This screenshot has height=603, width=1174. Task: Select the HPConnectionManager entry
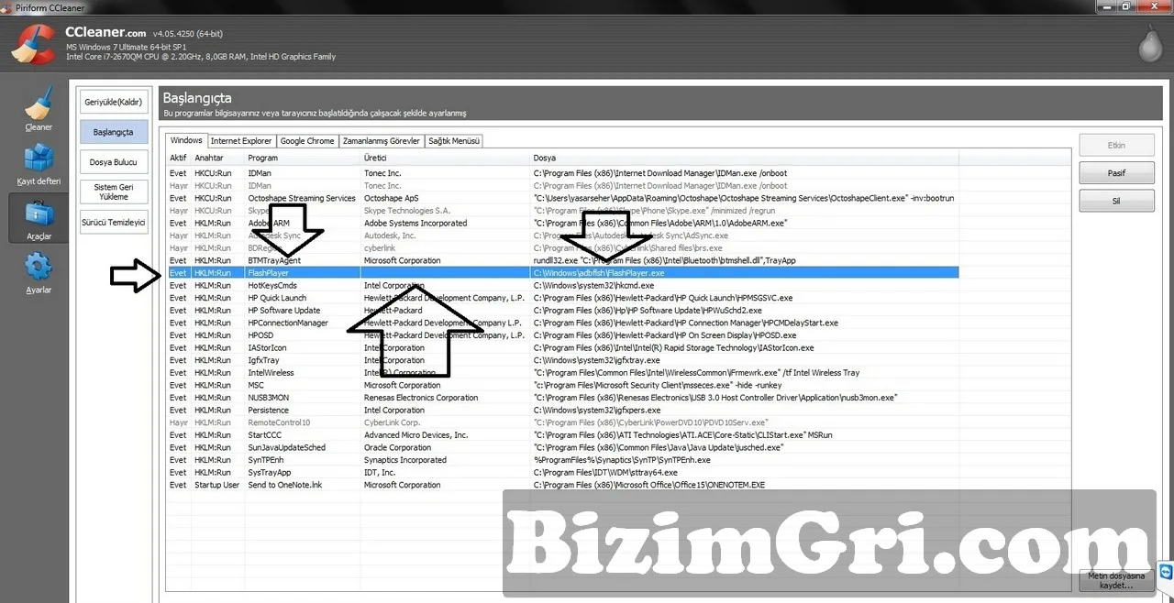562,323
